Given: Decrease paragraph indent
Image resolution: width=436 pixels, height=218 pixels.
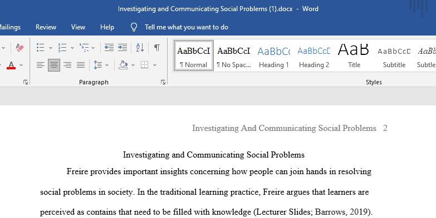Looking at the screenshot, I should [x=109, y=48].
